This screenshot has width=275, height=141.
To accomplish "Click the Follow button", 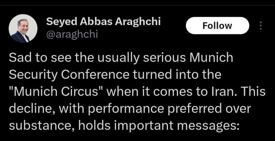I will point(217,26).
